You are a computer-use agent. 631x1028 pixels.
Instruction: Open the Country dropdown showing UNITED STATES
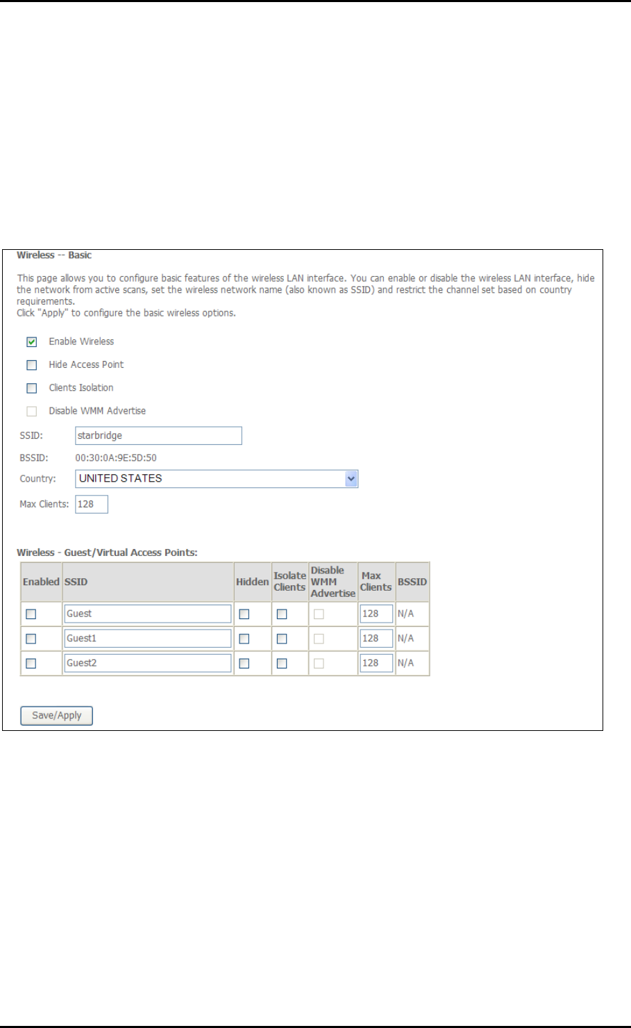pyautogui.click(x=217, y=479)
